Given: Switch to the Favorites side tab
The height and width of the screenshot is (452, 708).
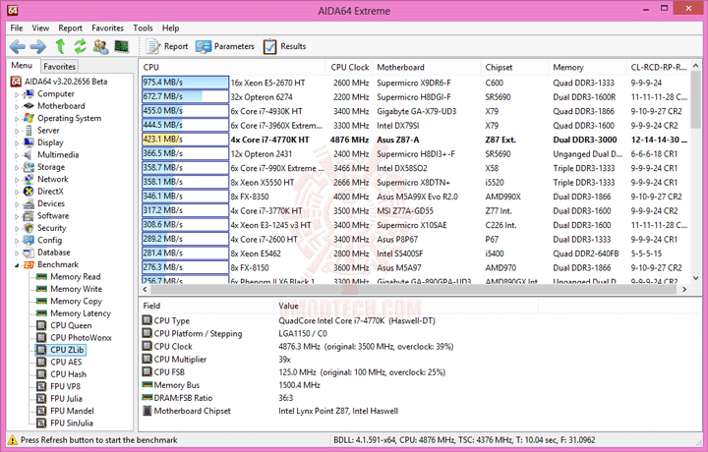Looking at the screenshot, I should coord(59,66).
